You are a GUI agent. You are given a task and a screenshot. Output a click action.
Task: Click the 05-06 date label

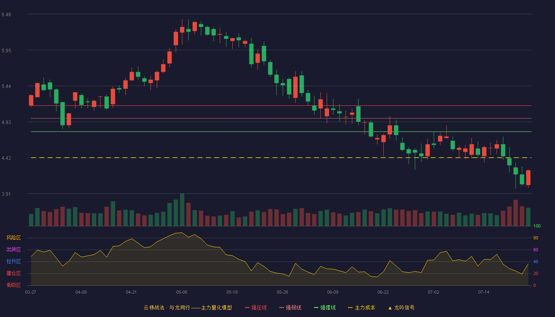coord(182,292)
